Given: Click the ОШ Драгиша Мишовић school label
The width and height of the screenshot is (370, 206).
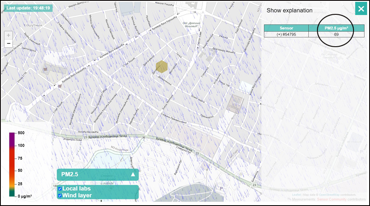Looking at the screenshot, I should [191, 25].
